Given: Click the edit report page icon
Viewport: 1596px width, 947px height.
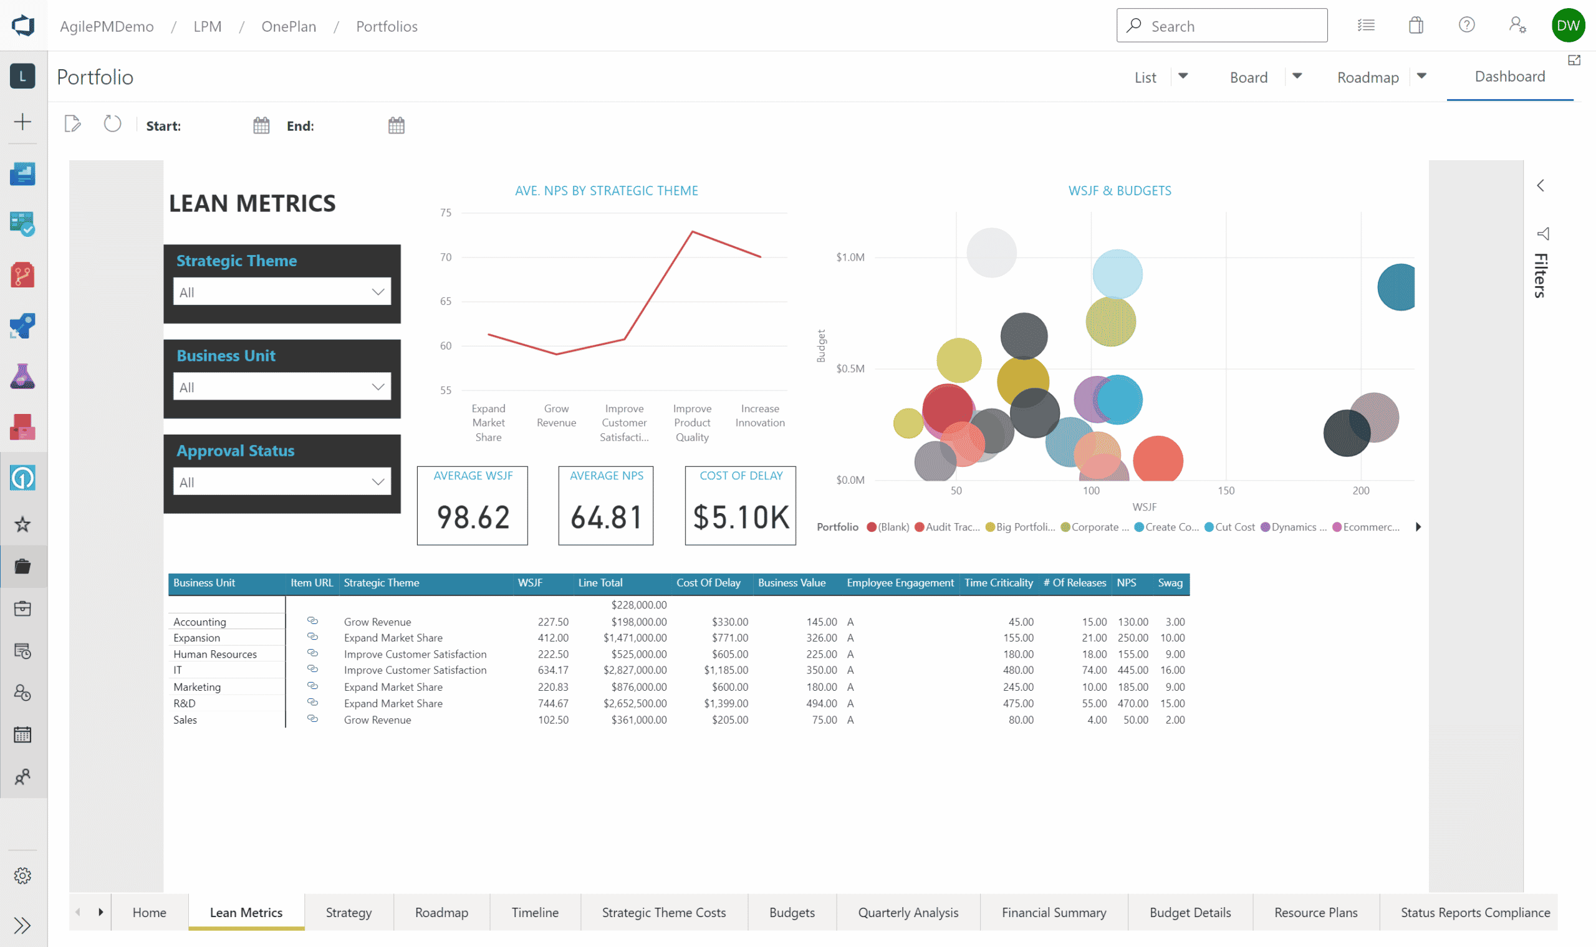Looking at the screenshot, I should pyautogui.click(x=73, y=124).
